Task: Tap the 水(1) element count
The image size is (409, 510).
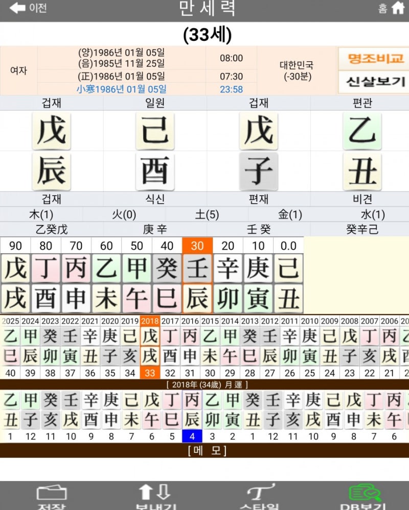Action: [373, 214]
